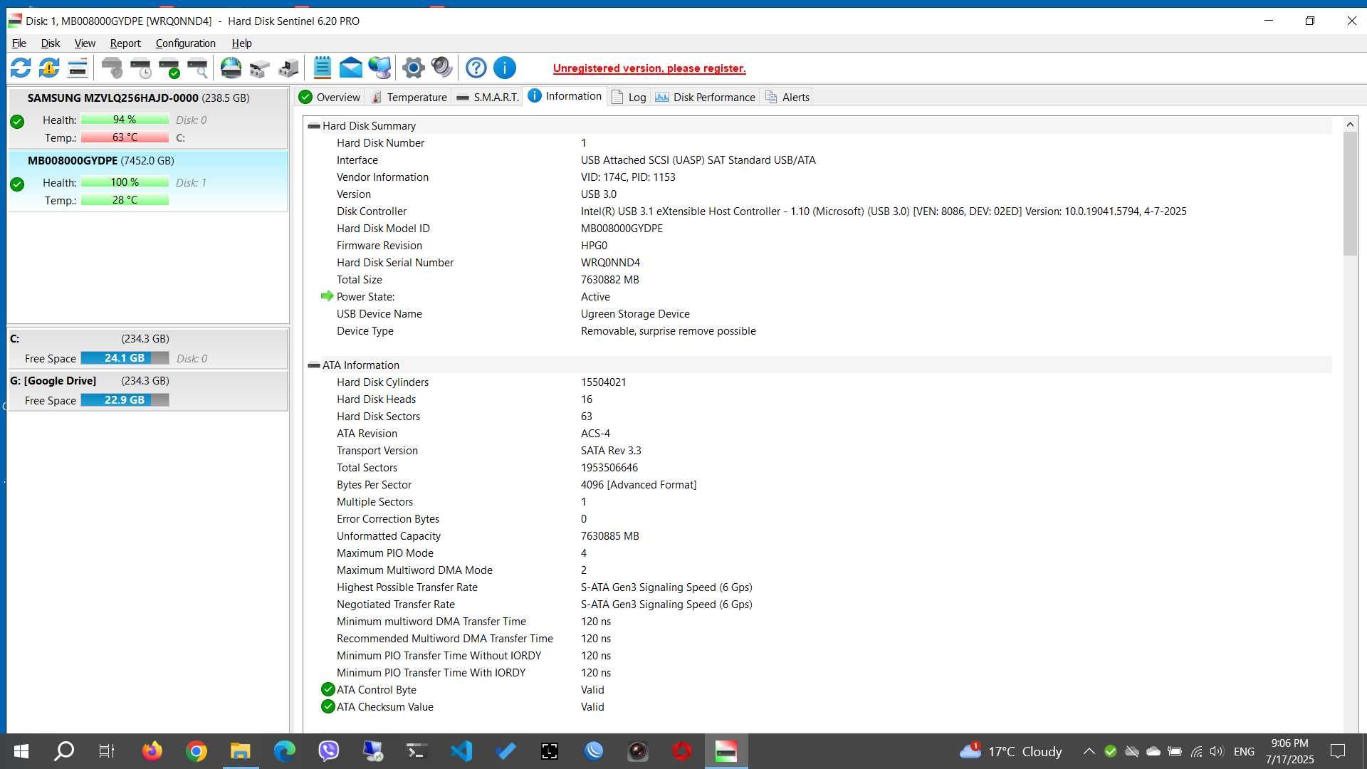Click the globe with disk toolbar icon
The width and height of the screenshot is (1367, 769).
(231, 68)
